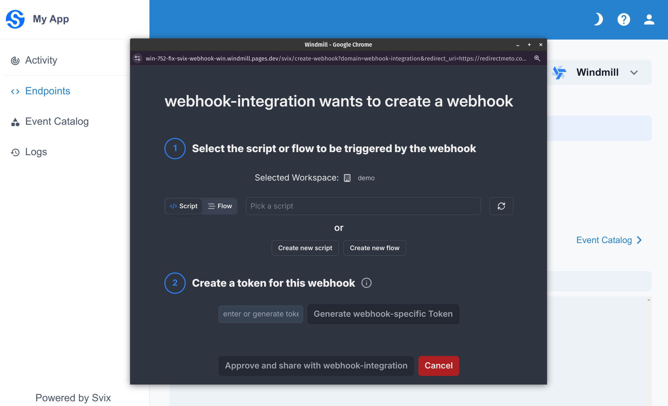Click the Flow icon tab
This screenshot has width=668, height=406.
[220, 206]
